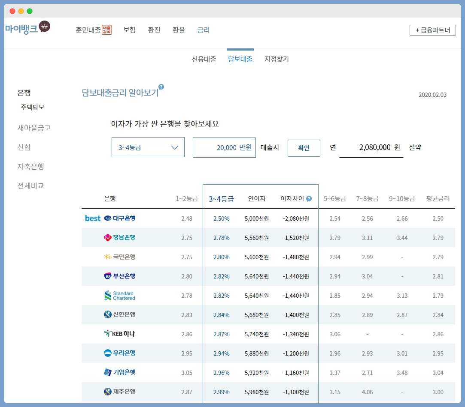This screenshot has width=465, height=407.
Task: Switch to the 지점찾기 tab
Action: tap(277, 59)
